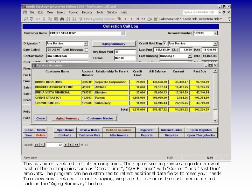Open the Originator dropdown arrow
252x189 pixels.
[86, 43]
